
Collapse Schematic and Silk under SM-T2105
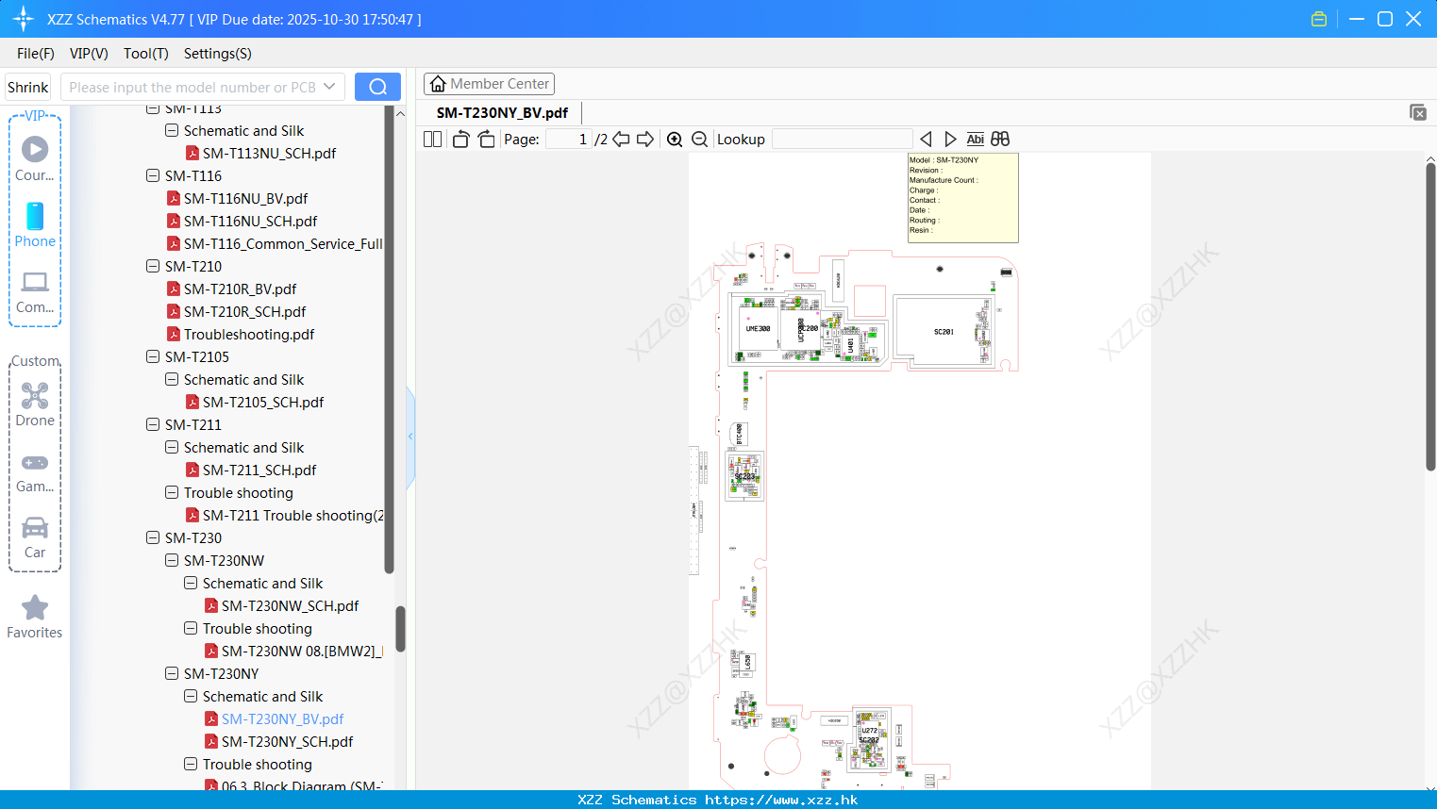click(x=172, y=379)
